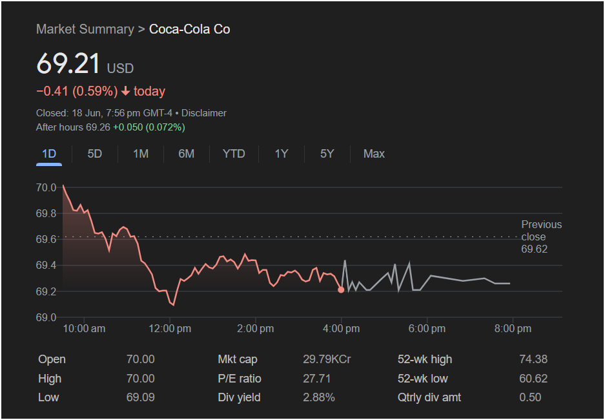Click the 4:00 pm axis label
Viewport: 605px width, 420px height.
point(341,329)
